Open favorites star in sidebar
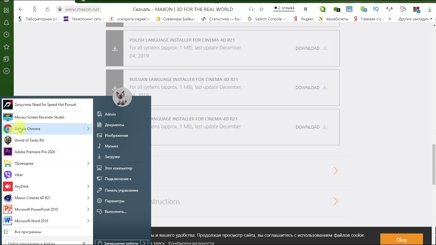This screenshot has width=436, height=245. click(x=6, y=47)
